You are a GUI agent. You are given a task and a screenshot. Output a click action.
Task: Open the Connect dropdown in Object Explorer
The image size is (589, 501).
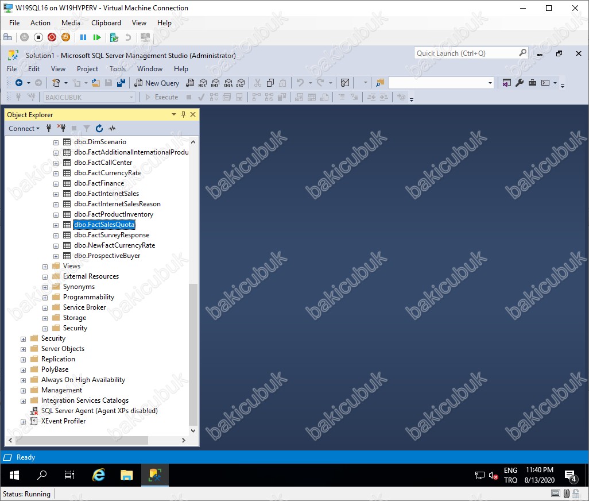tap(24, 129)
